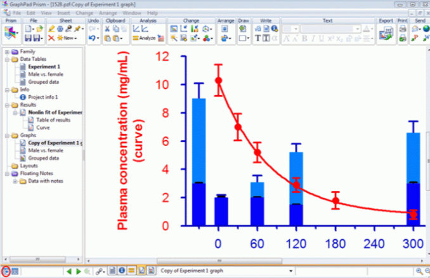Collapse the Data Tables folder
Image resolution: width=430 pixels, height=278 pixels.
tap(6, 59)
